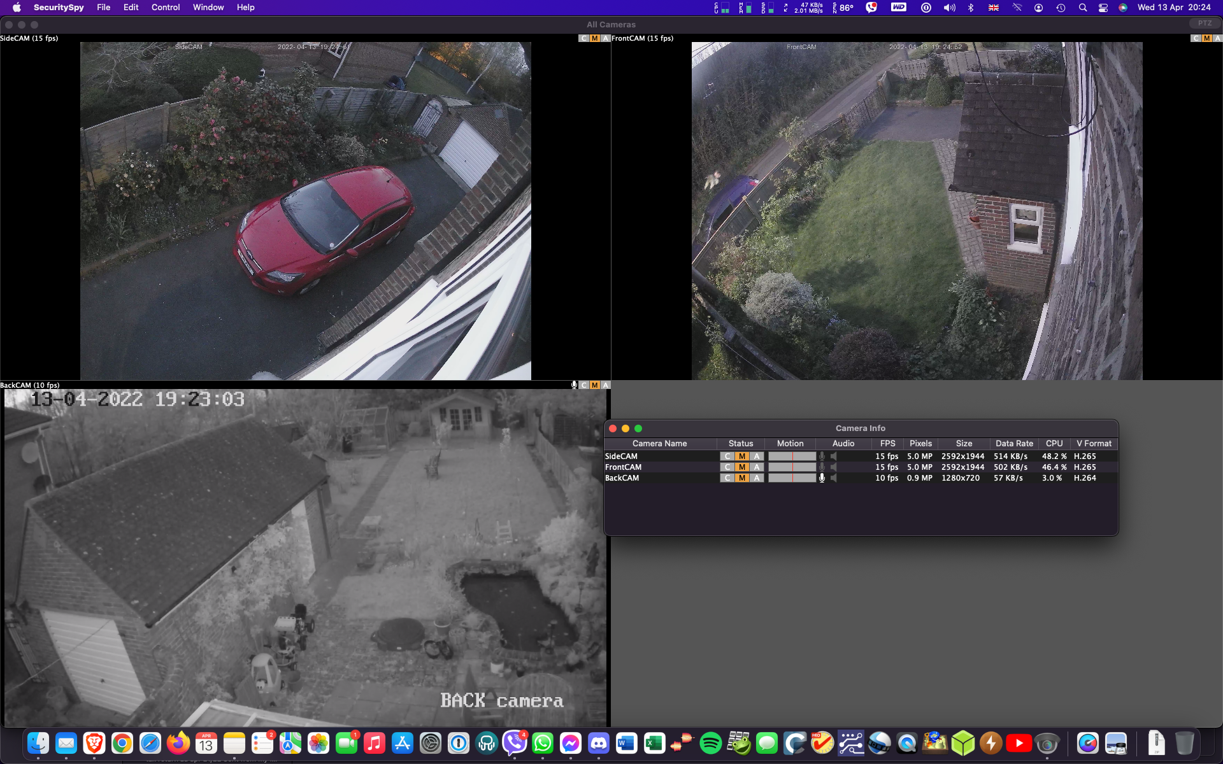1223x764 pixels.
Task: Open the File menu
Action: 104,8
